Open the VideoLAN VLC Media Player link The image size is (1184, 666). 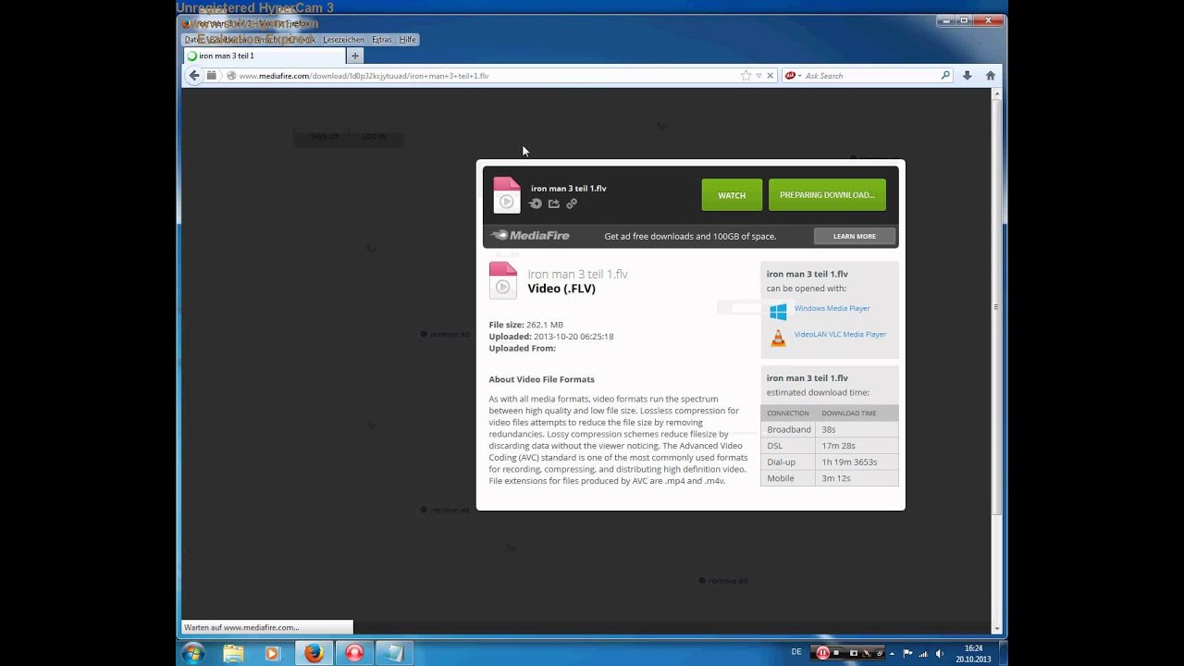click(x=840, y=334)
